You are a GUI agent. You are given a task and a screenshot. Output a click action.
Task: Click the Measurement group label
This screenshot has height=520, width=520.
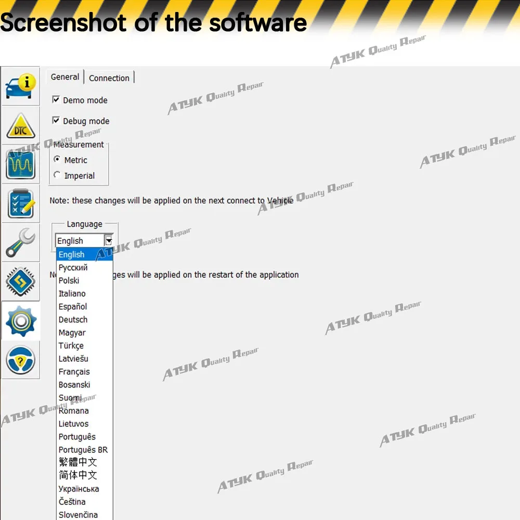pyautogui.click(x=79, y=145)
